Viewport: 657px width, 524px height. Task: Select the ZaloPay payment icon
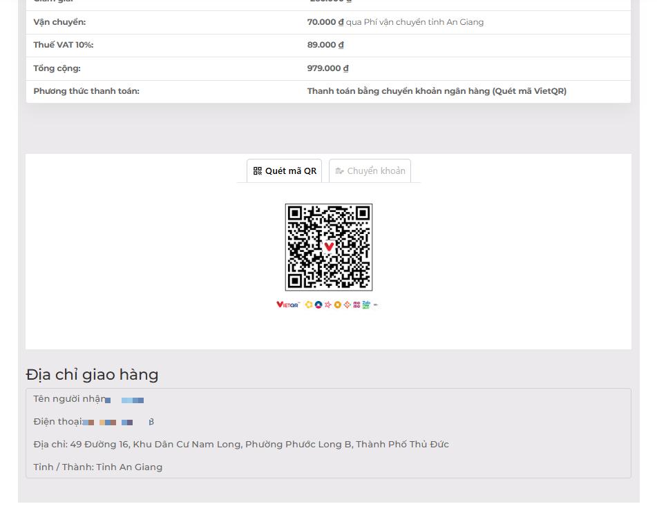[365, 304]
